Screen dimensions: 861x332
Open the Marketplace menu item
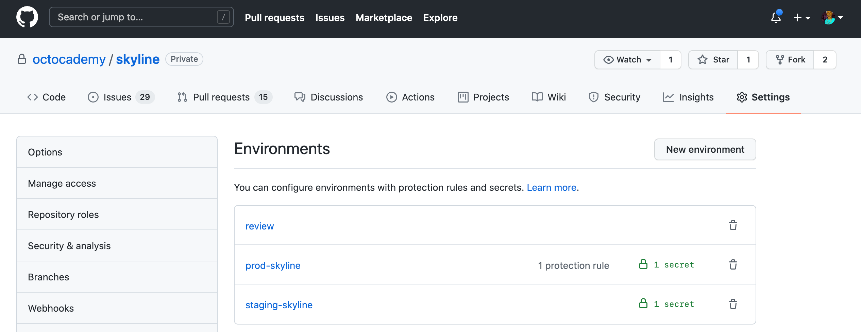(384, 18)
